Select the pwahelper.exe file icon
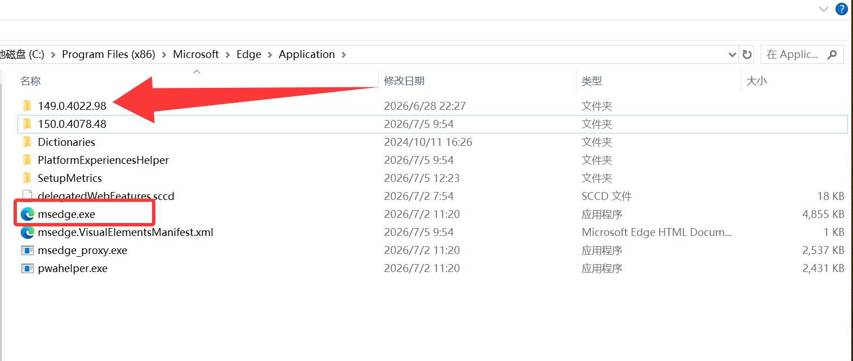The height and width of the screenshot is (361, 853). pyautogui.click(x=27, y=268)
